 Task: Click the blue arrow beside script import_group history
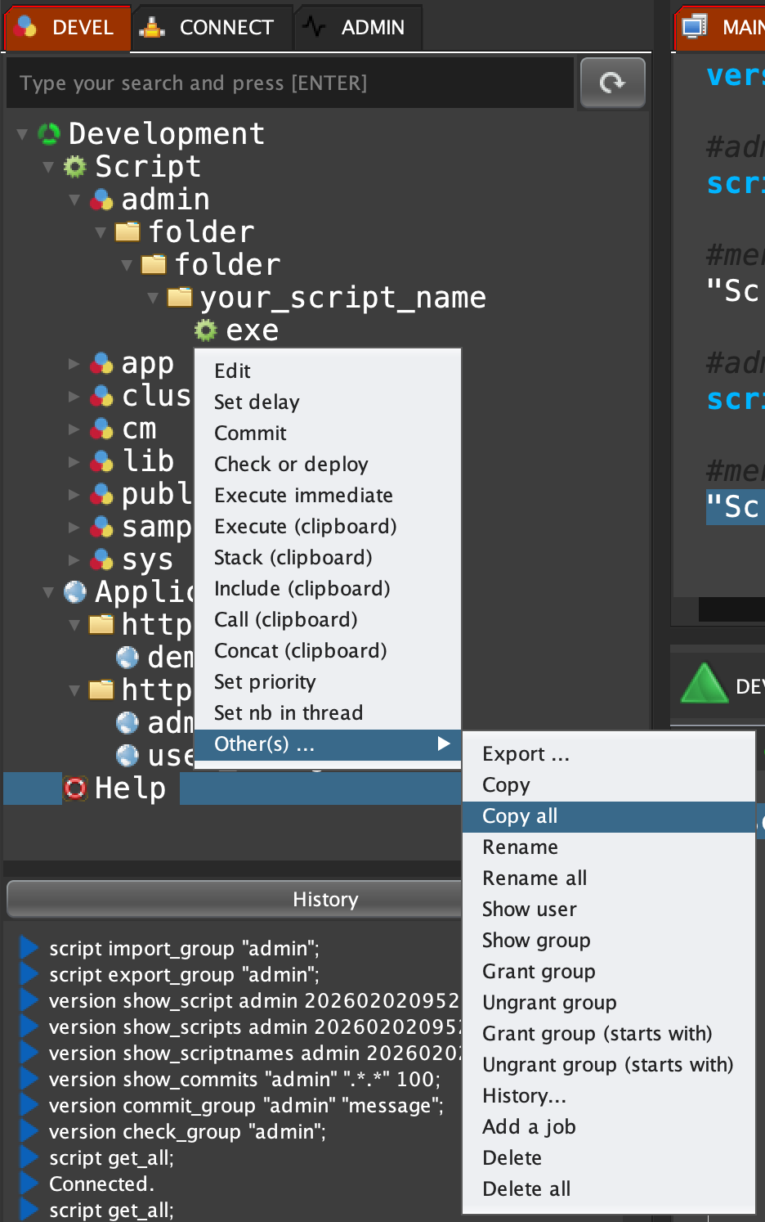tap(29, 948)
